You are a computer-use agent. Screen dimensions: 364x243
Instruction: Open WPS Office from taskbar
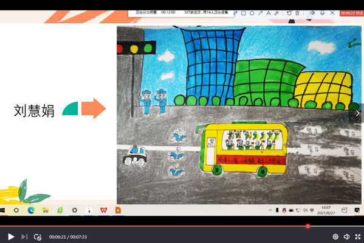[x=103, y=210]
